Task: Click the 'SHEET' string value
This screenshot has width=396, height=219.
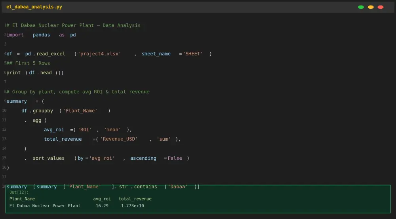Action: pyautogui.click(x=193, y=54)
